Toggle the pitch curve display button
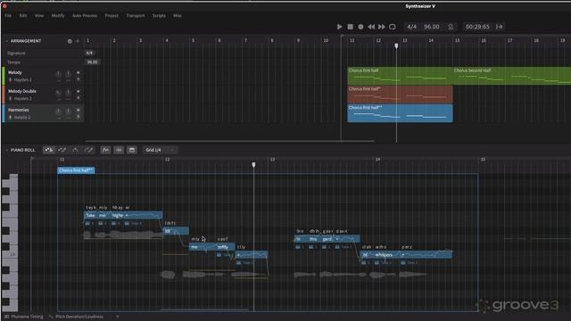Image resolution: width=571 pixels, height=321 pixels. pyautogui.click(x=105, y=150)
